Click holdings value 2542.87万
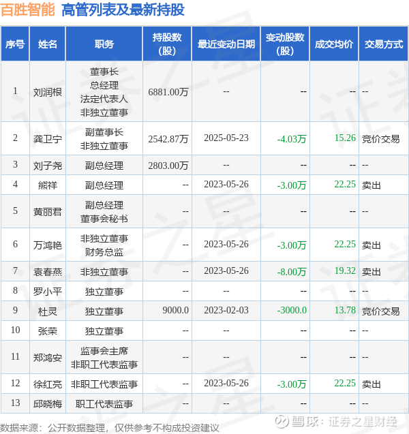409x434 pixels. 168,139
